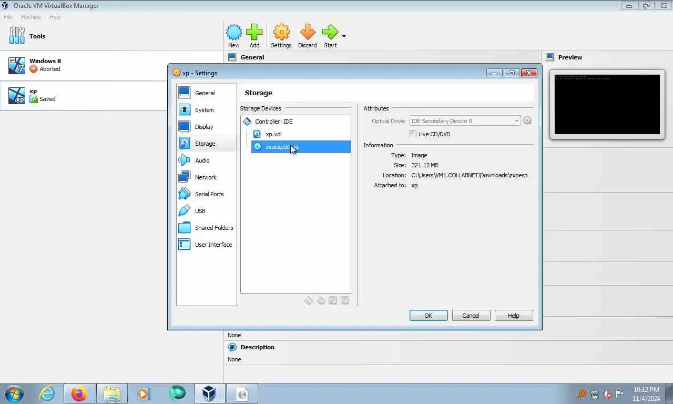Click the General section header in details

point(252,57)
